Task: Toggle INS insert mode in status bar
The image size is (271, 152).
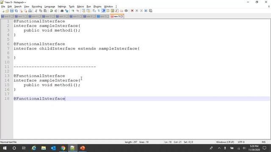Action: [x=263, y=142]
